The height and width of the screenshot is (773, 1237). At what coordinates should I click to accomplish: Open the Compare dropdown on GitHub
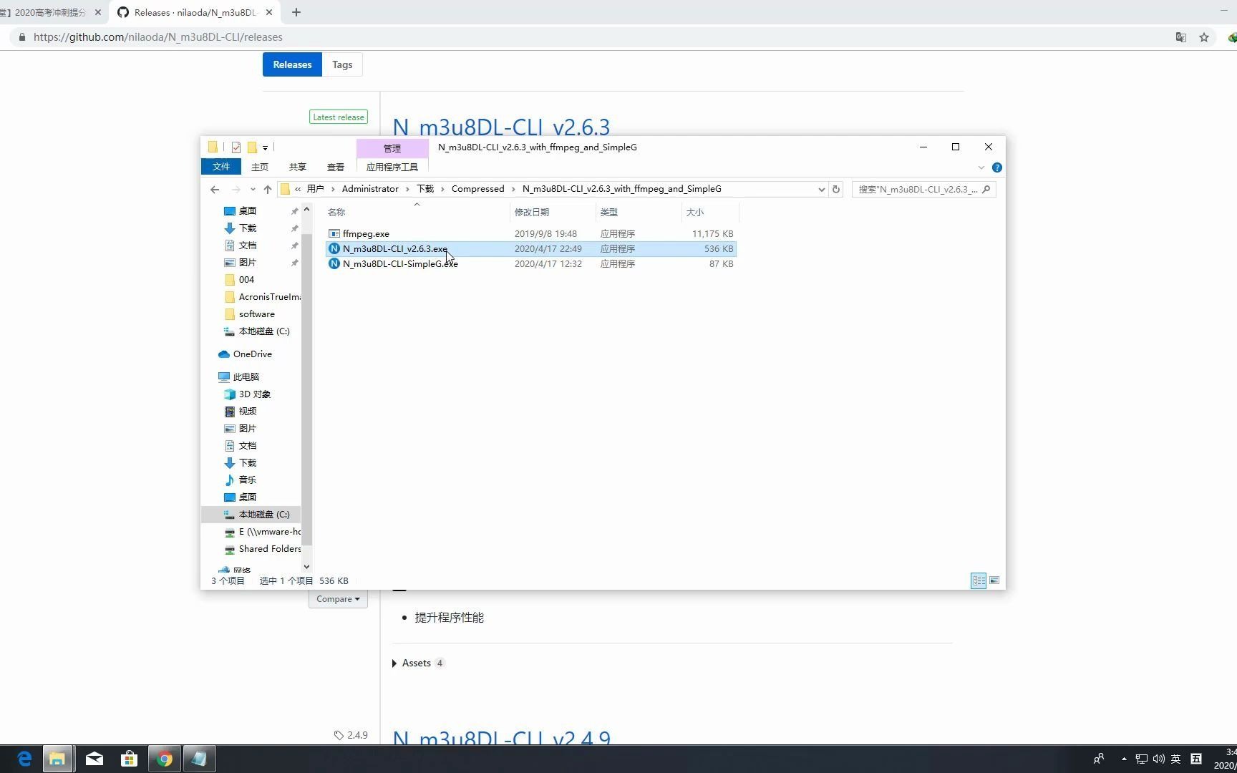(x=338, y=599)
